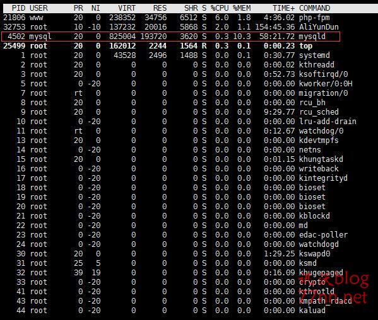The image size is (378, 320).
Task: Click the RES column header
Action: (160, 8)
